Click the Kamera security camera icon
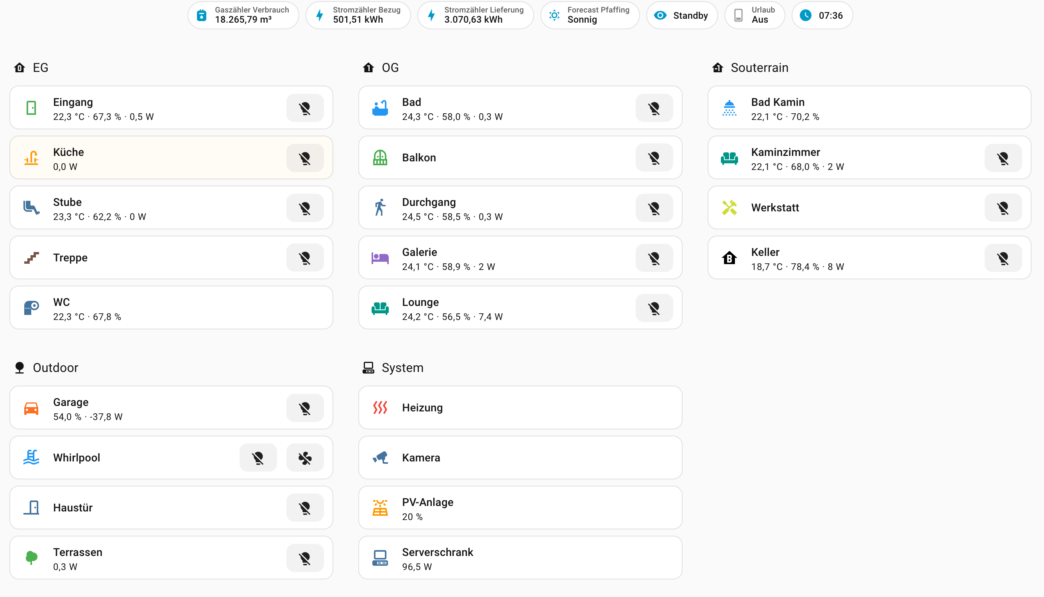The width and height of the screenshot is (1044, 597). pyautogui.click(x=380, y=458)
